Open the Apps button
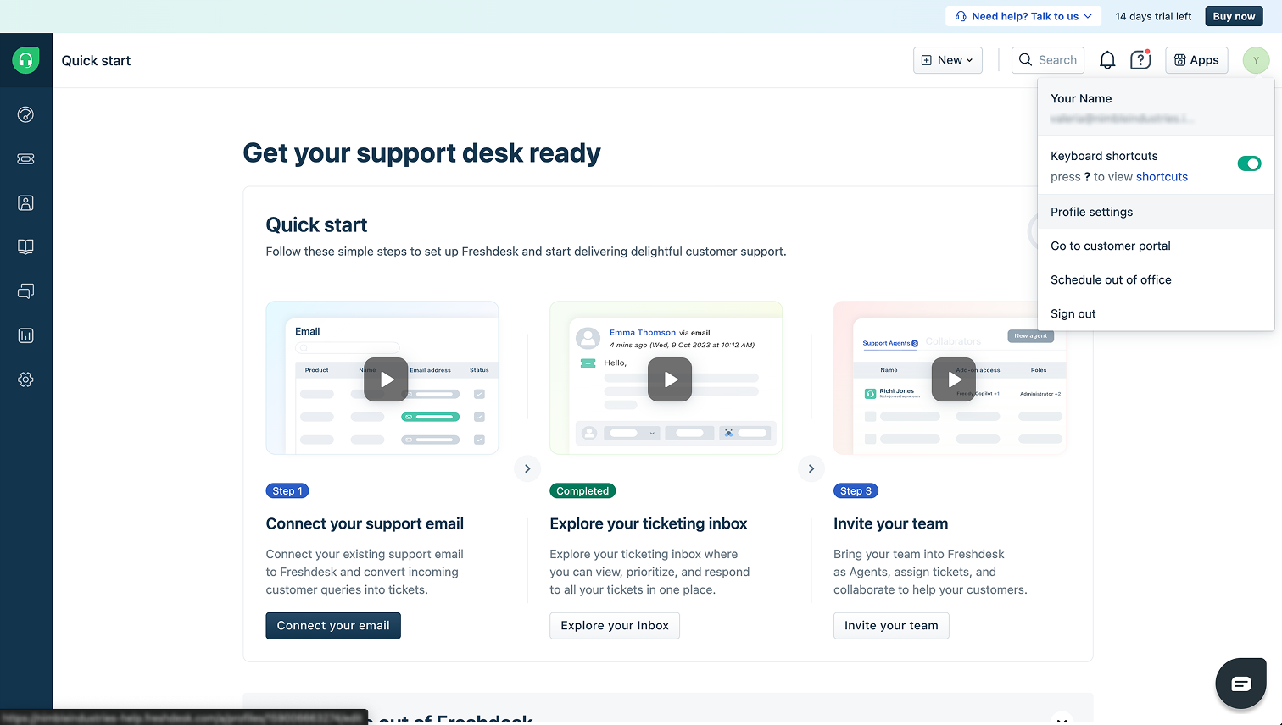This screenshot has height=725, width=1282. click(1196, 60)
